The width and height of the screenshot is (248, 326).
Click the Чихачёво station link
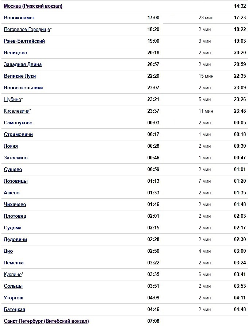pyautogui.click(x=15, y=205)
